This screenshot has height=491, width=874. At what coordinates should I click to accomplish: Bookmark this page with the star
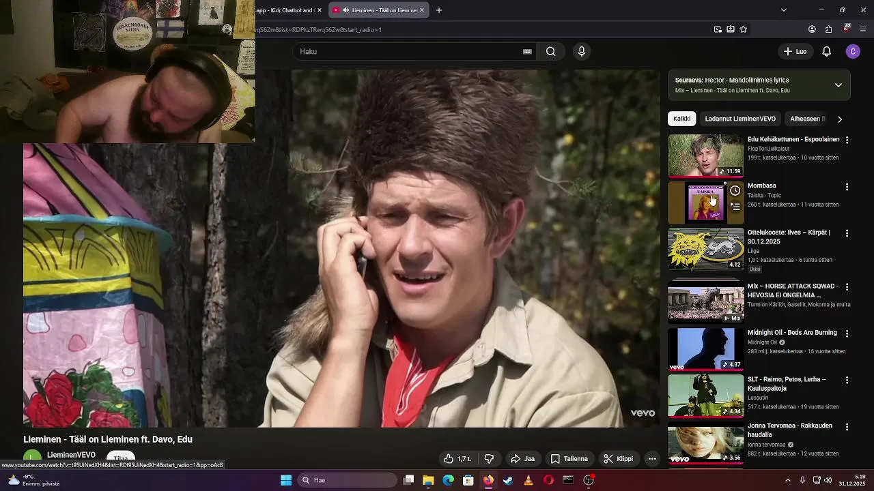(743, 29)
